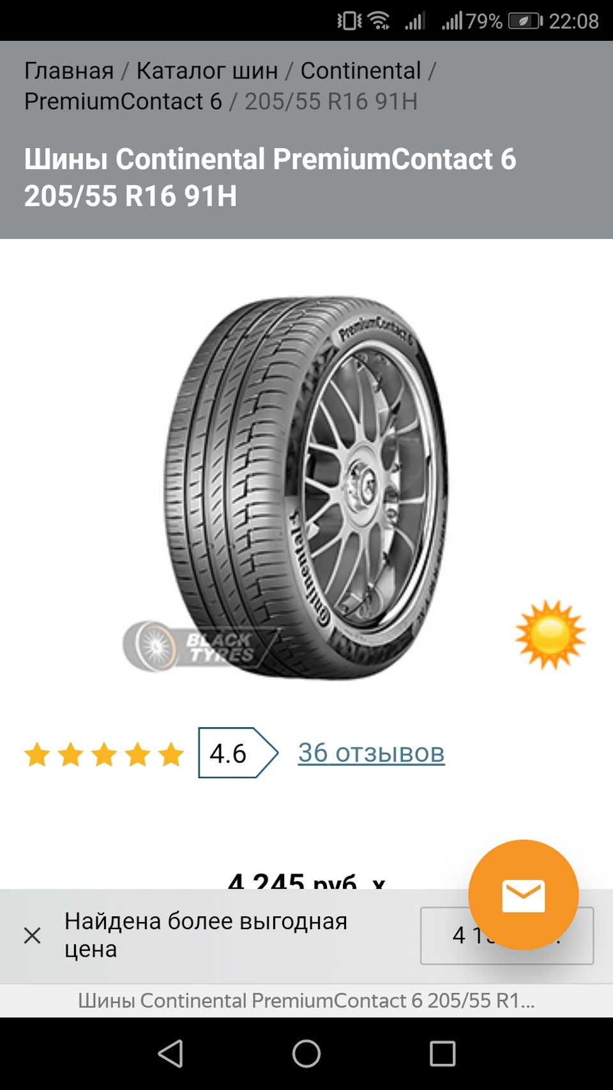The width and height of the screenshot is (613, 1090).
Task: Open Continental brand breadcrumb
Action: click(x=361, y=71)
